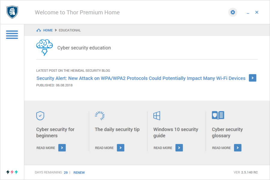Open the hamburger sidebar menu
This screenshot has height=180, width=270.
click(12, 34)
